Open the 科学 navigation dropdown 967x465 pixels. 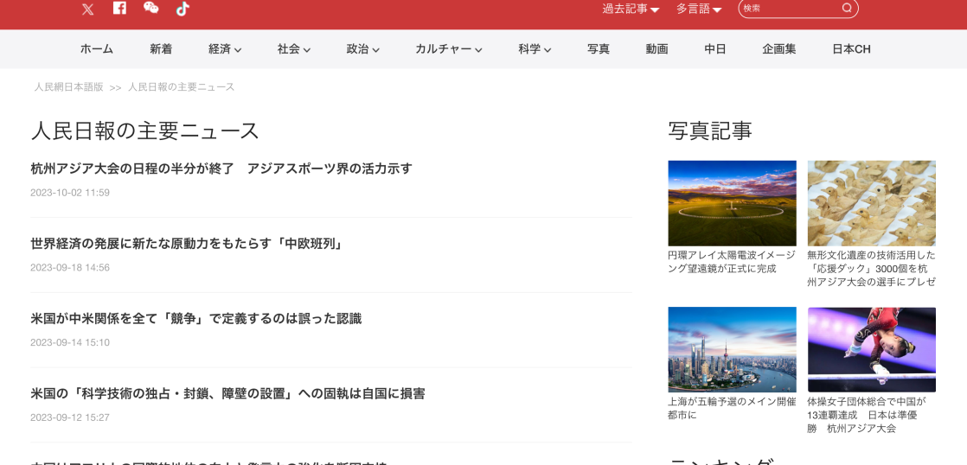tap(535, 49)
